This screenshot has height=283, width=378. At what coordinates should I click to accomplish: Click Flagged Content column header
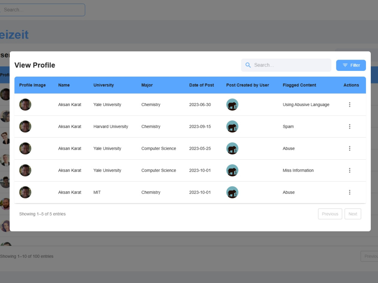click(x=299, y=85)
